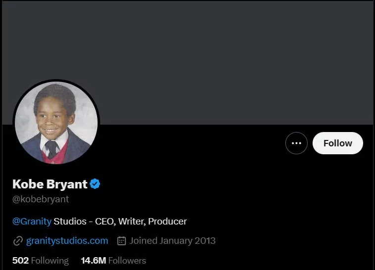Viewport: 375px width, 270px height.
Task: Open the three-dot More options menu
Action: pyautogui.click(x=296, y=143)
